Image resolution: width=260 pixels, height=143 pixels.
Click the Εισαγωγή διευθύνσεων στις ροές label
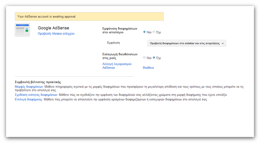[x=120, y=56]
